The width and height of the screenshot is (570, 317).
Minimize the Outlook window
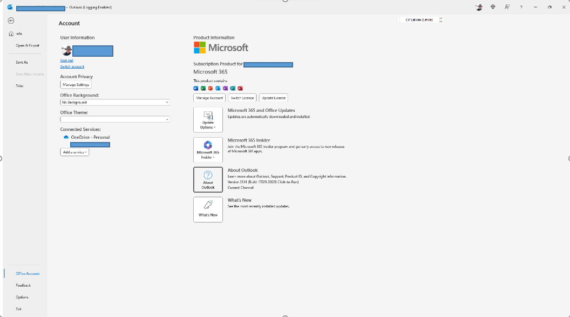(x=535, y=7)
